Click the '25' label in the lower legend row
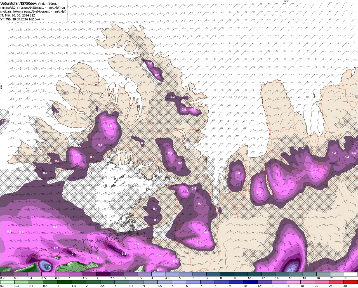This screenshot has width=358, height=288. tap(331, 286)
